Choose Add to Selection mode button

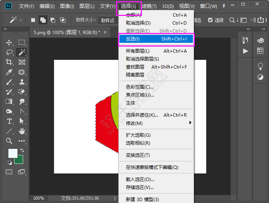click(x=43, y=20)
